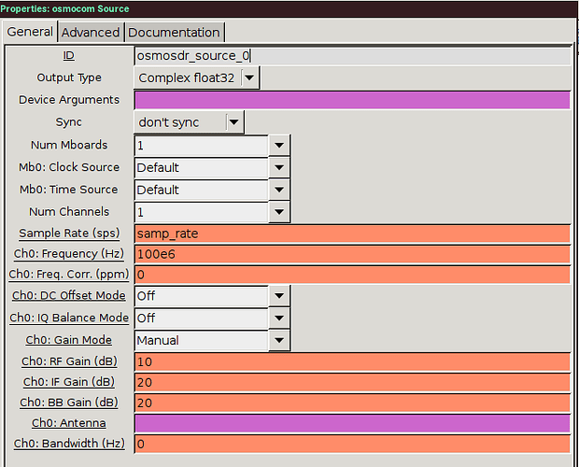Click the Ch0: IF Gain (dB) label
The height and width of the screenshot is (467, 579).
tap(69, 382)
